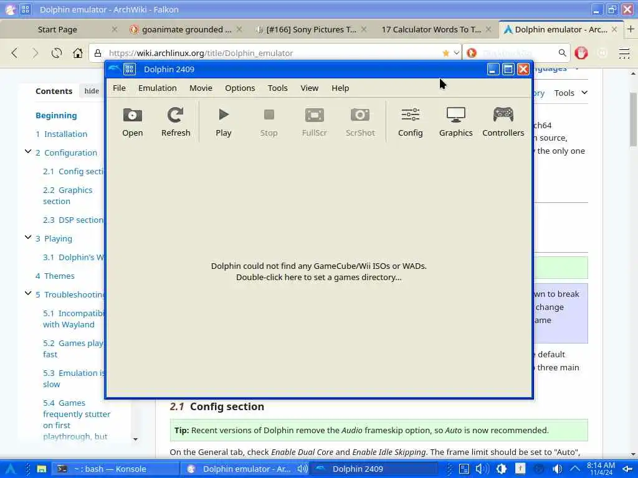Click the volume icon in system tray

[558, 469]
